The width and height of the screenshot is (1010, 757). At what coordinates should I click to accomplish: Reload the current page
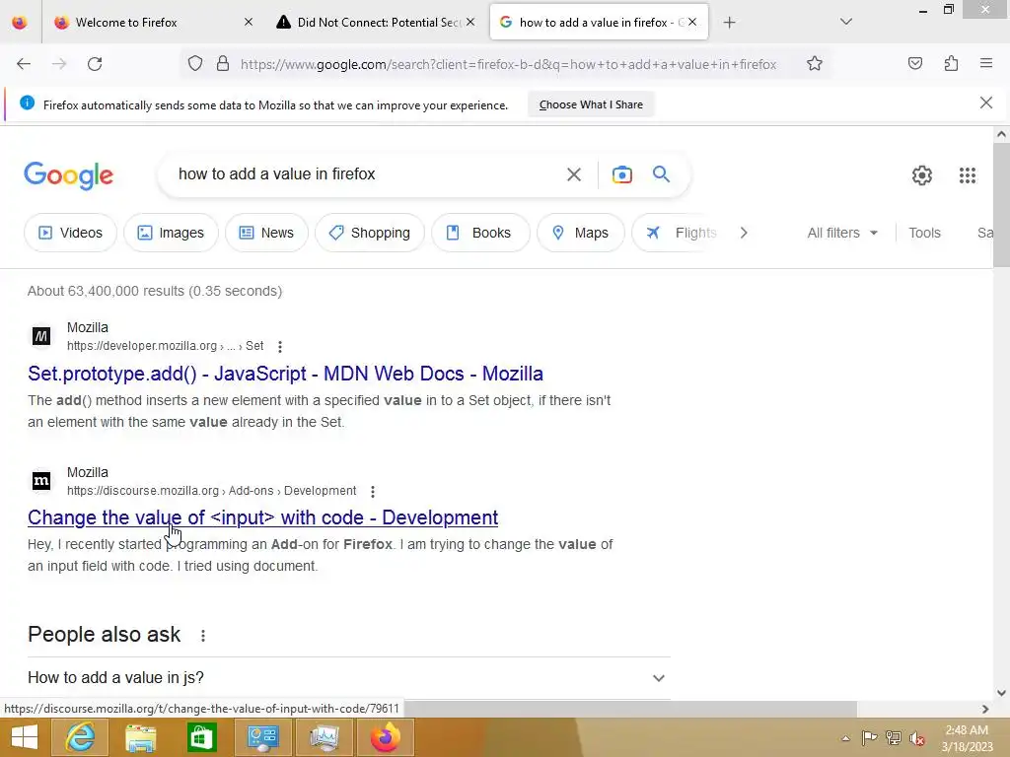point(95,64)
